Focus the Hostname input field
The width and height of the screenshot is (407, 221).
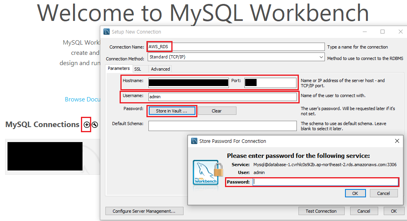189,83
